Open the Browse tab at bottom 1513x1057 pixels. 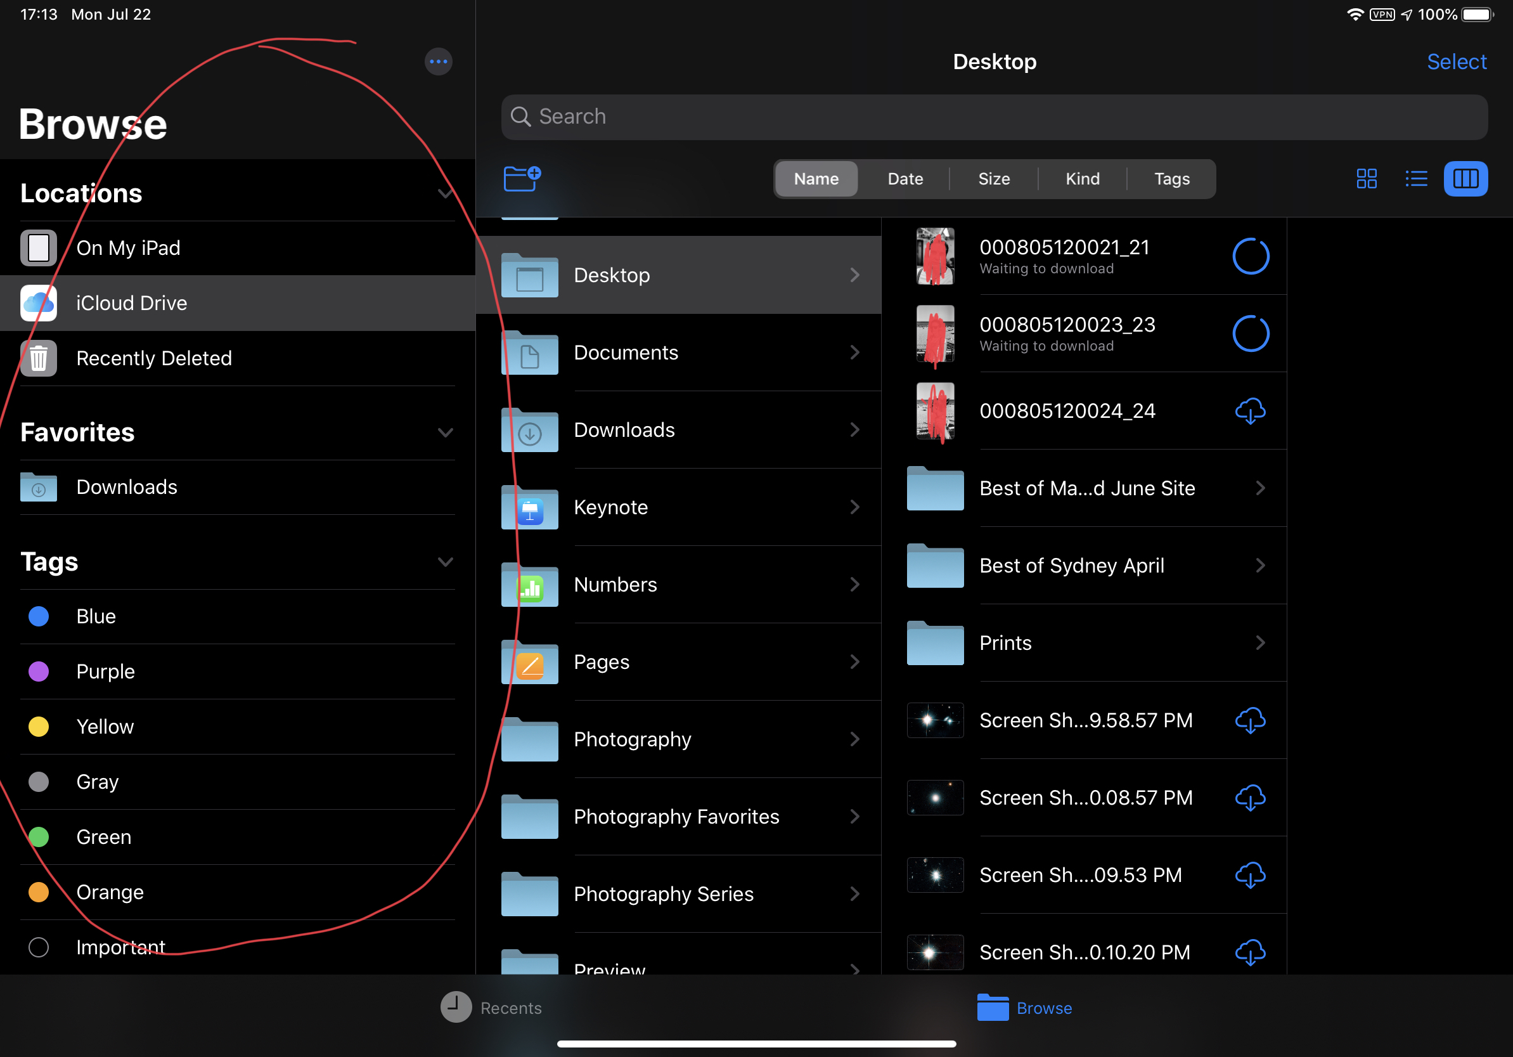pyautogui.click(x=1025, y=1008)
